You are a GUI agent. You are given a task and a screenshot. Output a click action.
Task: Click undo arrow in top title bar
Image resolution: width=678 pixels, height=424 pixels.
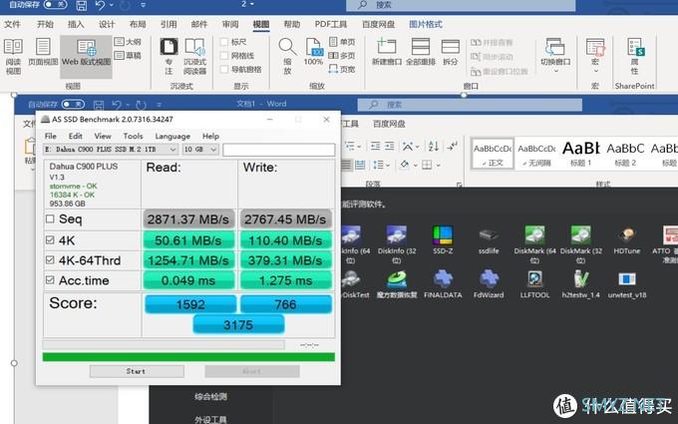[101, 5]
